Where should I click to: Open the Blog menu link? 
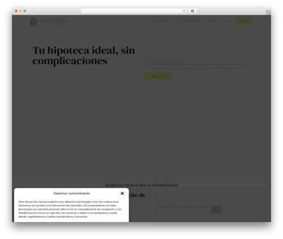coord(229,21)
